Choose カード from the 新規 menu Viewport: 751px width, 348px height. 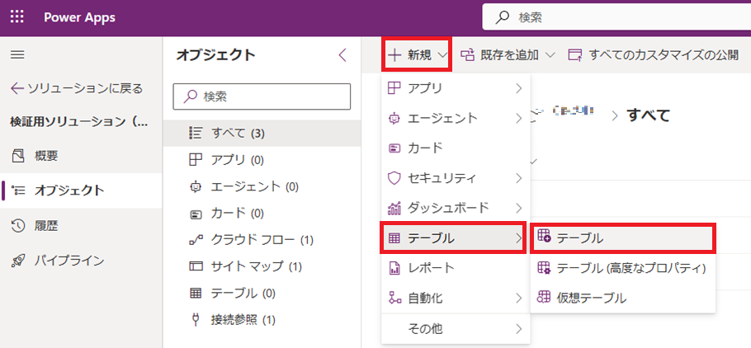pyautogui.click(x=456, y=148)
